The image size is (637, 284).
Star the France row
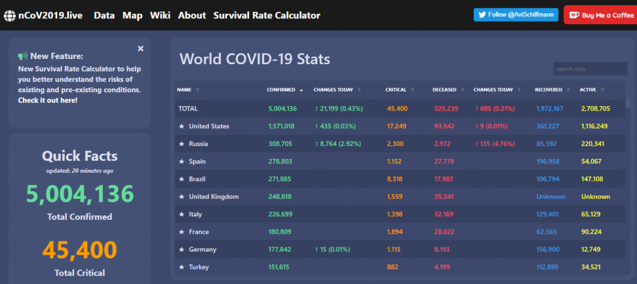[182, 232]
